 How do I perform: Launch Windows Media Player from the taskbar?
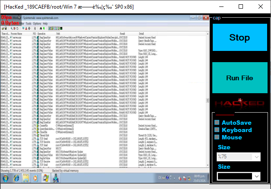35,178
